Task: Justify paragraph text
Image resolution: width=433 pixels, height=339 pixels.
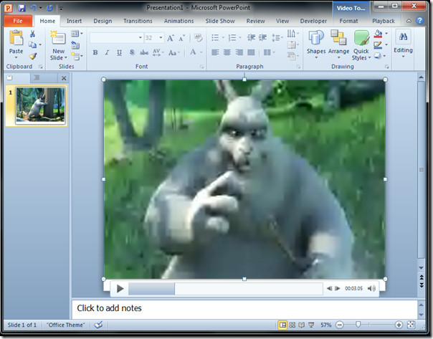Action: 251,52
